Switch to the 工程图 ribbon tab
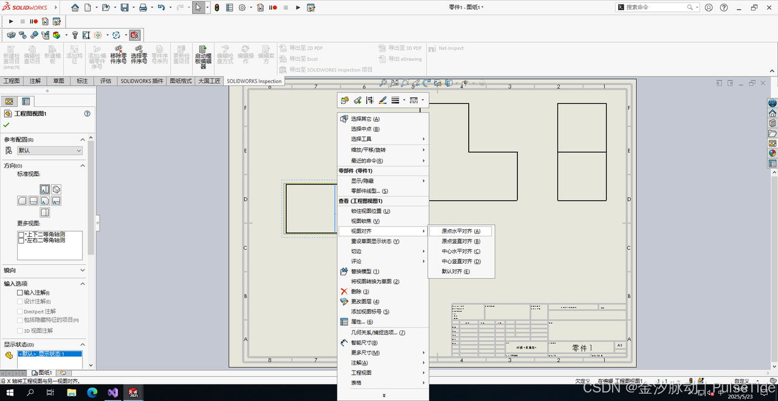Screen dimensions: 778x401 12,81
